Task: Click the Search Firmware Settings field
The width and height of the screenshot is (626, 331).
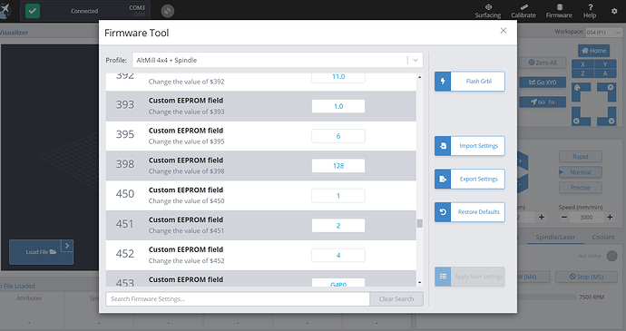Action: (238, 299)
